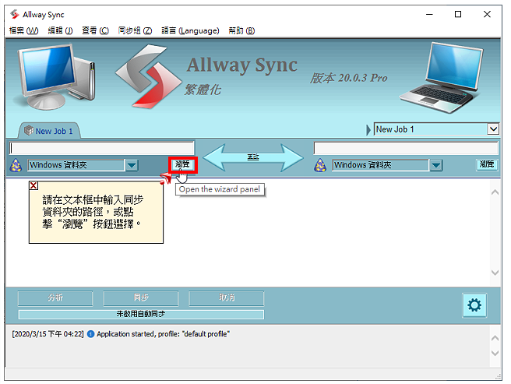511x384 pixels.
Task: Open the 語言 (Language) menu
Action: point(190,30)
